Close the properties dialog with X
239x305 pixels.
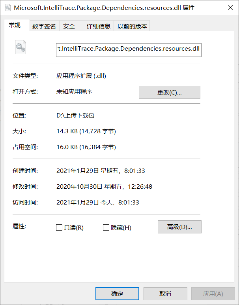(230, 8)
